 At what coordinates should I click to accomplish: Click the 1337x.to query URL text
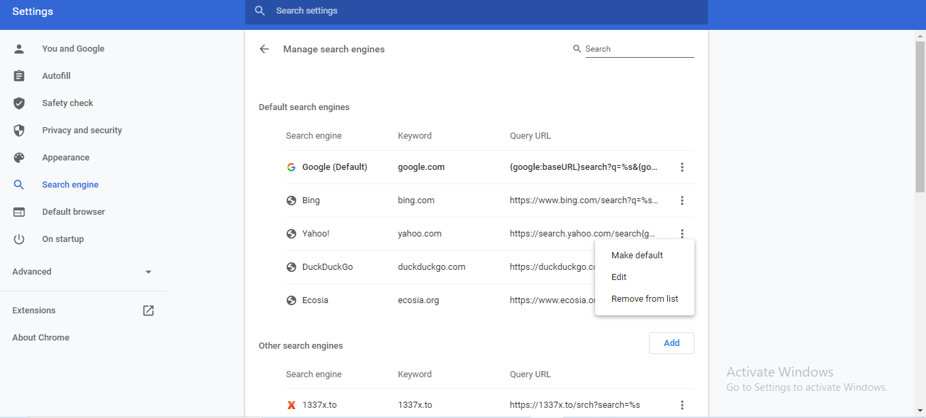coord(575,405)
